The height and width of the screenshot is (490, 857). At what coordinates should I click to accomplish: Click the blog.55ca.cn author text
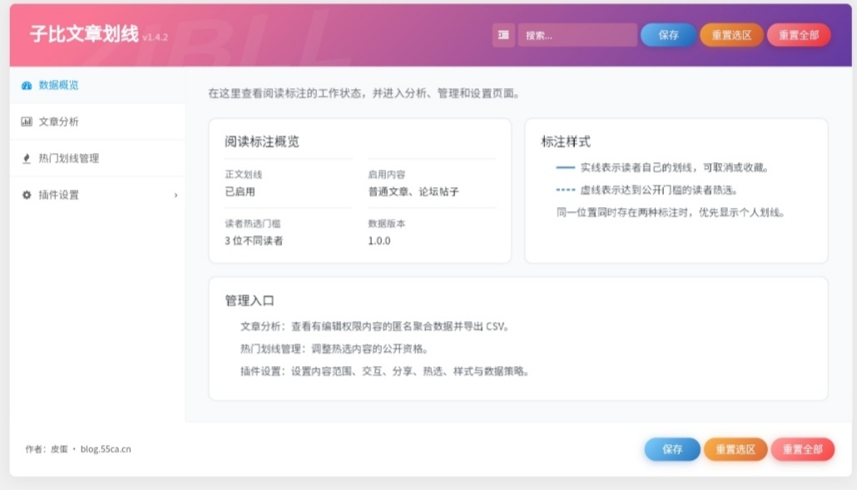click(x=106, y=449)
